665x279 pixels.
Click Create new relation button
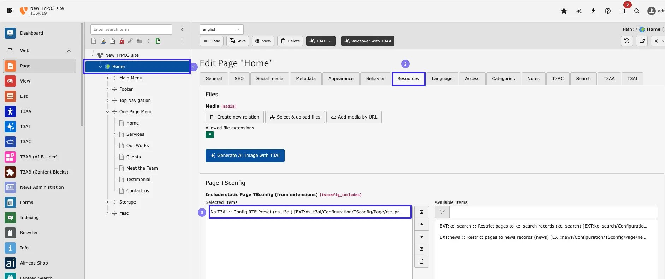234,117
